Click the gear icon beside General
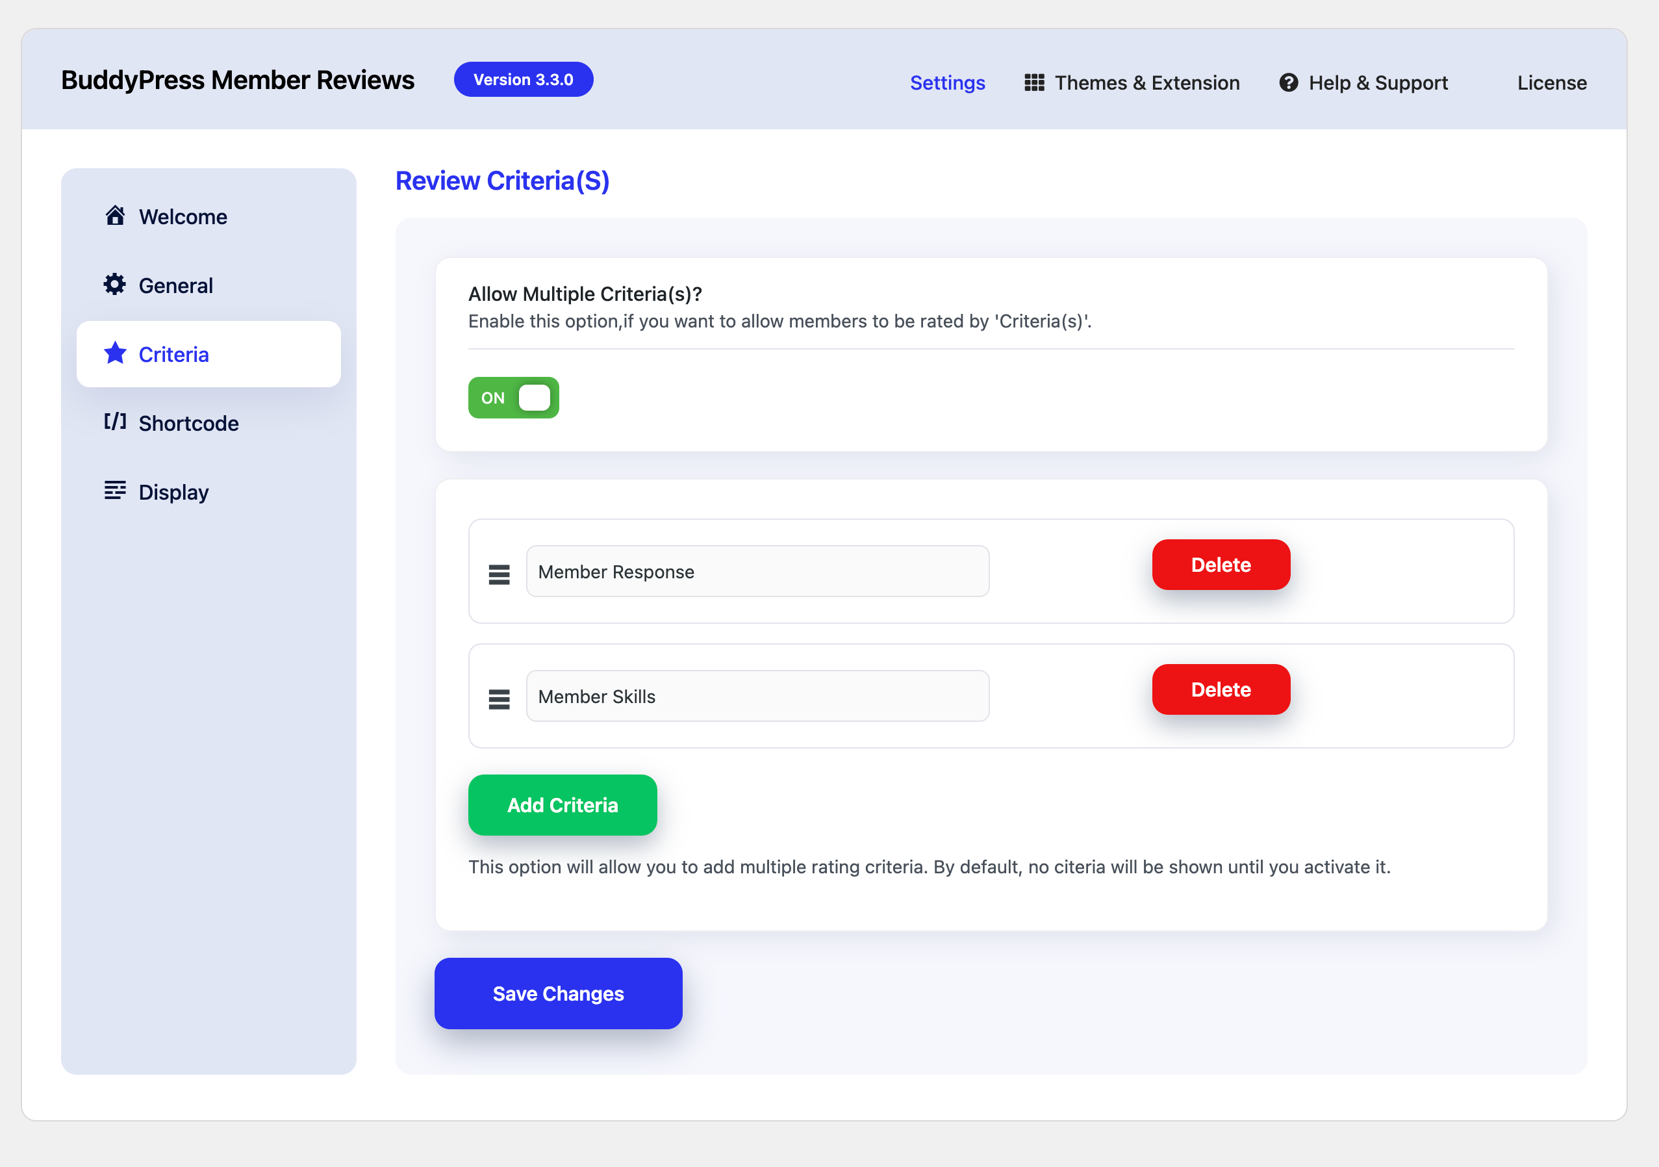This screenshot has height=1167, width=1659. pos(114,285)
